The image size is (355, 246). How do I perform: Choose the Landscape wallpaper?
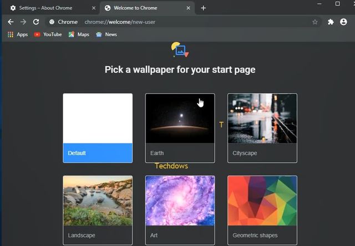point(98,209)
